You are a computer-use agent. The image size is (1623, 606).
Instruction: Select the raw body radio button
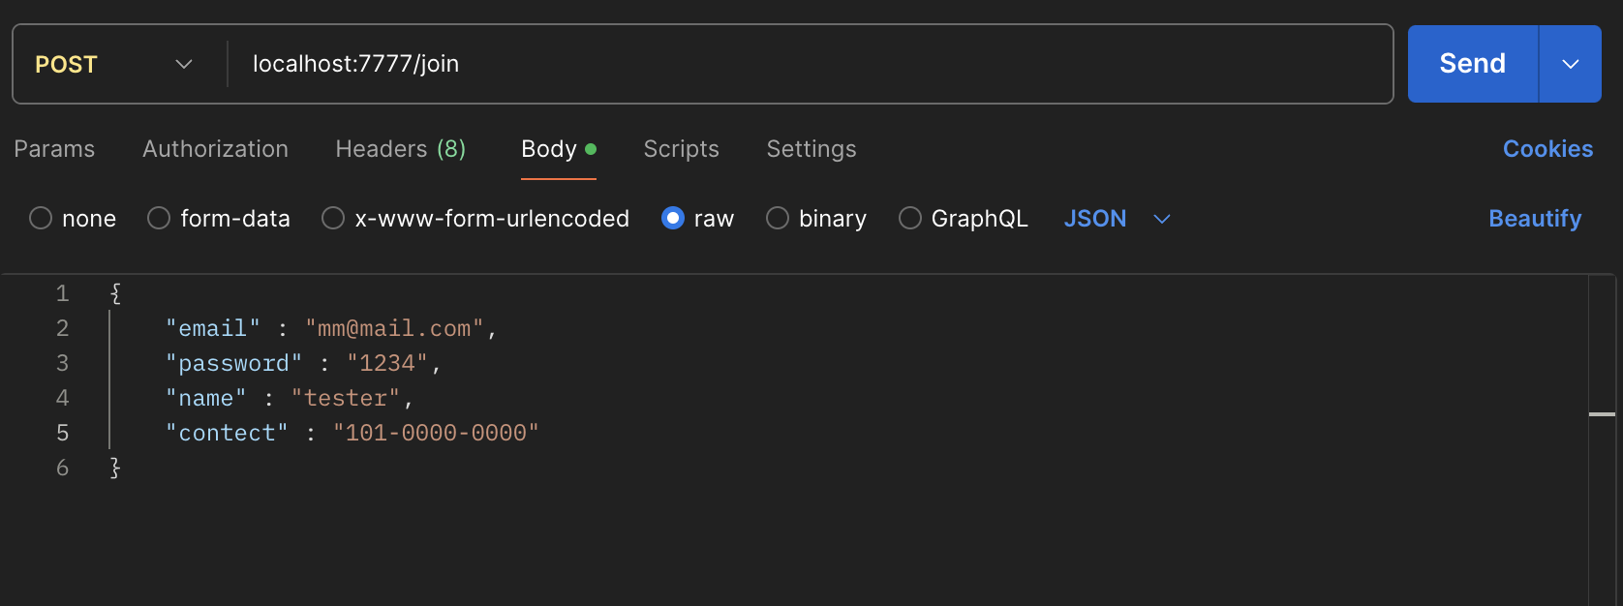point(673,219)
